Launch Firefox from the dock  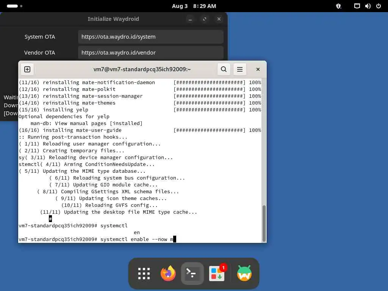click(x=168, y=274)
